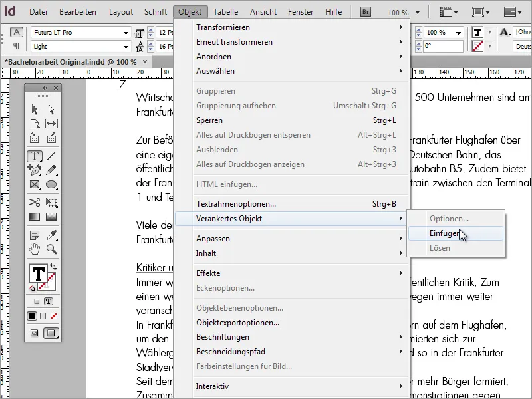532x399 pixels.
Task: Open the Beschriftungen submenu entry
Action: pos(300,337)
